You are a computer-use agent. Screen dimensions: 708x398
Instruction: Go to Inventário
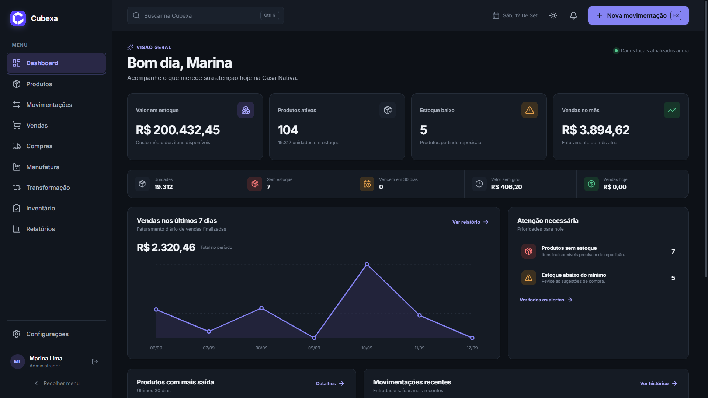tap(56, 208)
